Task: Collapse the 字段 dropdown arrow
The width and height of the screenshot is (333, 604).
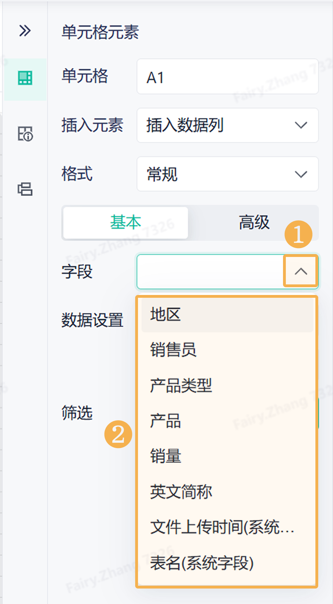Action: [301, 271]
